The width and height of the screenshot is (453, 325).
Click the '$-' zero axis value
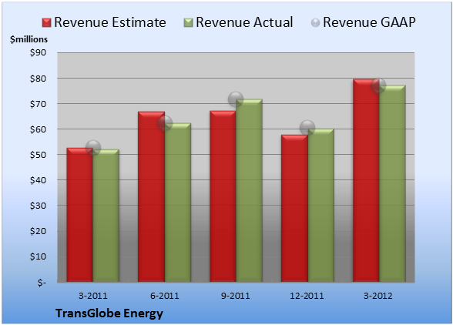pos(42,282)
